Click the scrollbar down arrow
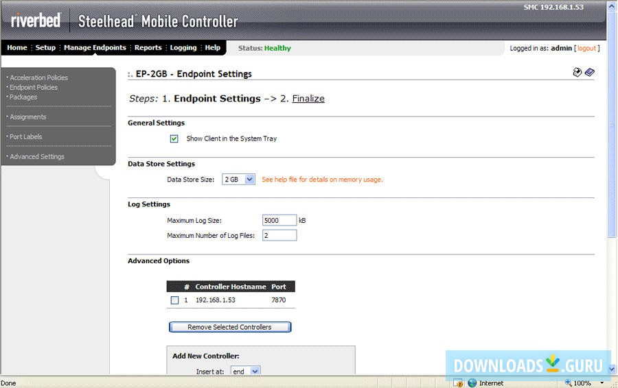The image size is (618, 388). click(x=612, y=369)
